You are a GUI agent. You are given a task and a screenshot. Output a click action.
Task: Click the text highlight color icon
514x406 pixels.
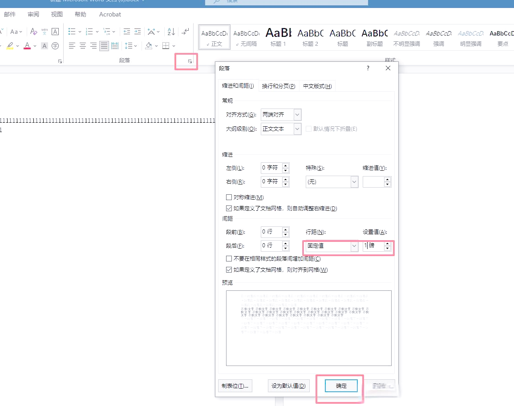pyautogui.click(x=9, y=45)
